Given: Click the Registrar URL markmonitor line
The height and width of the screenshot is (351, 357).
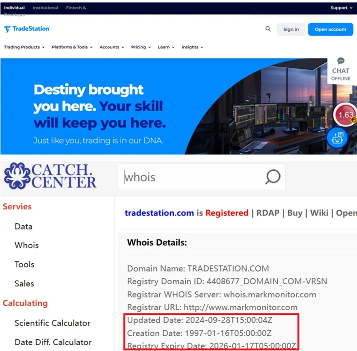Looking at the screenshot, I should point(212,307).
